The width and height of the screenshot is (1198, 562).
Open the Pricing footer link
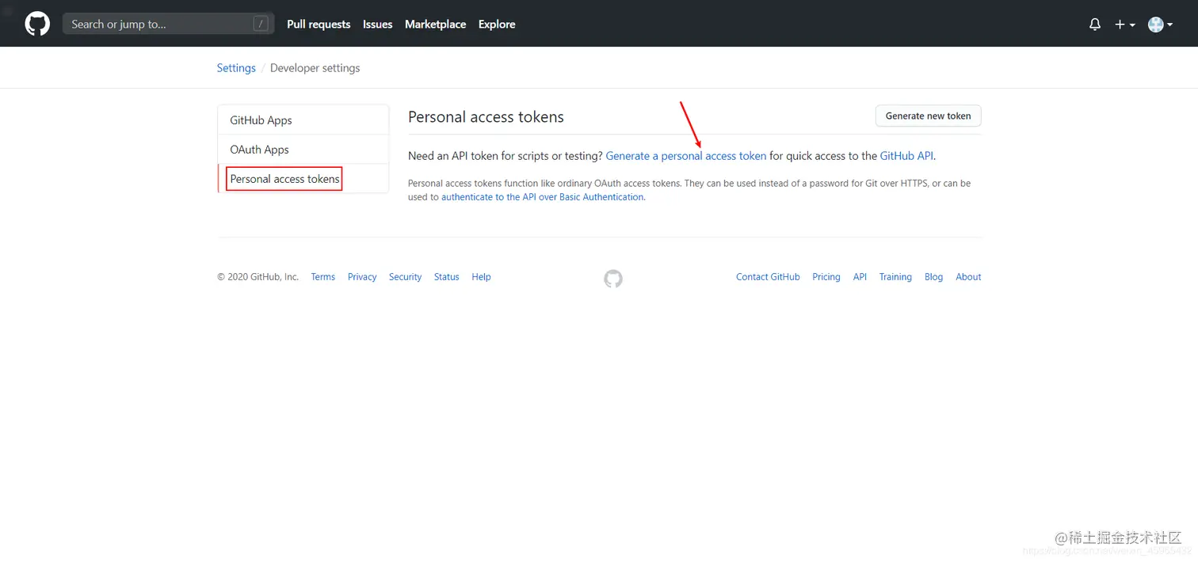(x=826, y=277)
